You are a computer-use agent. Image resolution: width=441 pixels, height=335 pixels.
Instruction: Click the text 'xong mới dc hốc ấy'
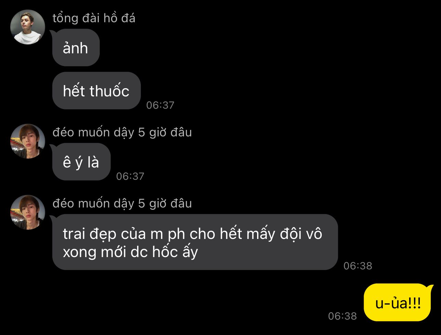click(130, 253)
